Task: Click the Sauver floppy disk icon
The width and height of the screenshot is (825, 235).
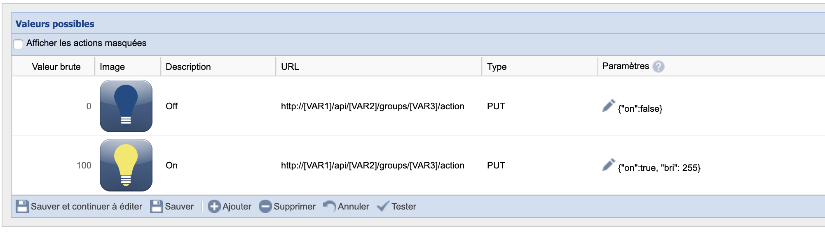Action: click(x=157, y=206)
